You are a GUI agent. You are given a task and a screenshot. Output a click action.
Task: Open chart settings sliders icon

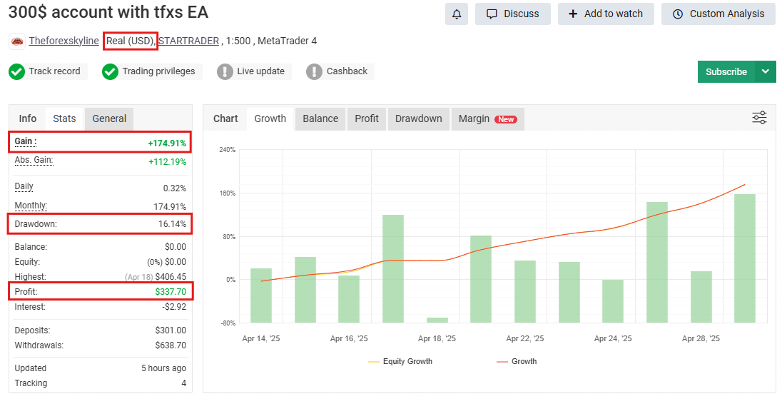[x=759, y=118]
